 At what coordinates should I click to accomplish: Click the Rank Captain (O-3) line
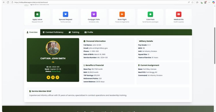point(53,69)
